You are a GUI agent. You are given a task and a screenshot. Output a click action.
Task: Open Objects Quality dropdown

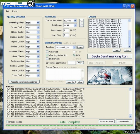(x=38, y=32)
